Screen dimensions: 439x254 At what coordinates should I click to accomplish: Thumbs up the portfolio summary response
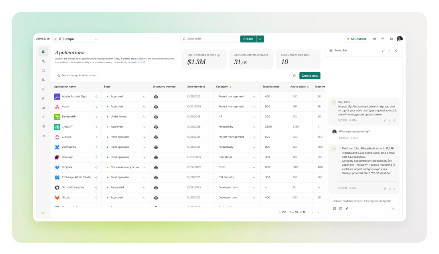pyautogui.click(x=390, y=189)
